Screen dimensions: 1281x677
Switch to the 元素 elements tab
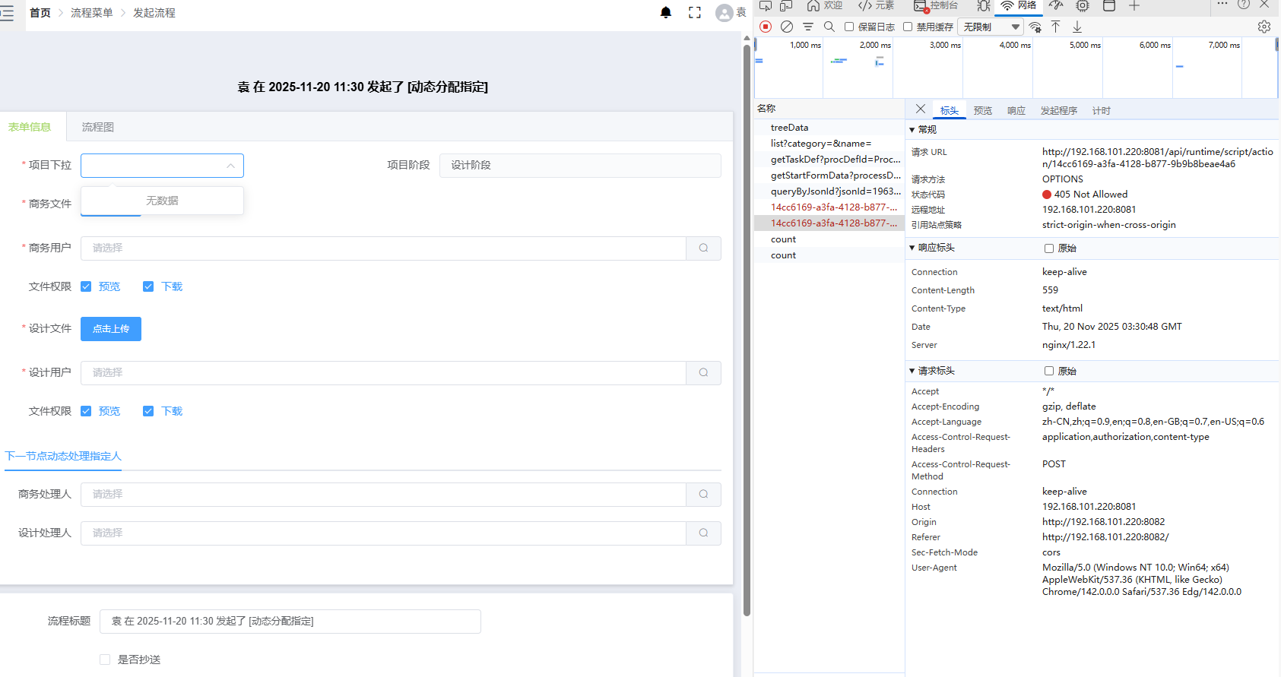click(x=876, y=5)
